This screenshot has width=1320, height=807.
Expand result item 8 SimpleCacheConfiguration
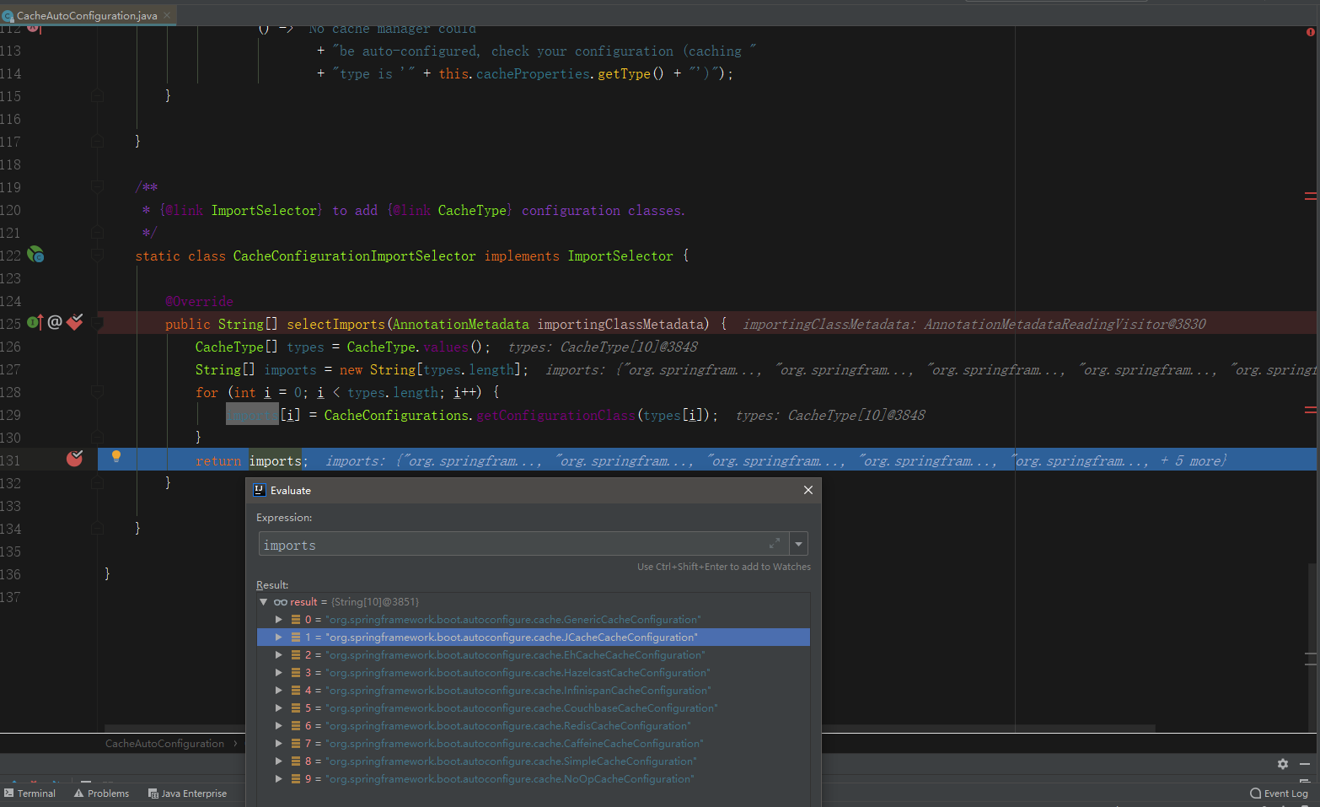[x=278, y=761]
